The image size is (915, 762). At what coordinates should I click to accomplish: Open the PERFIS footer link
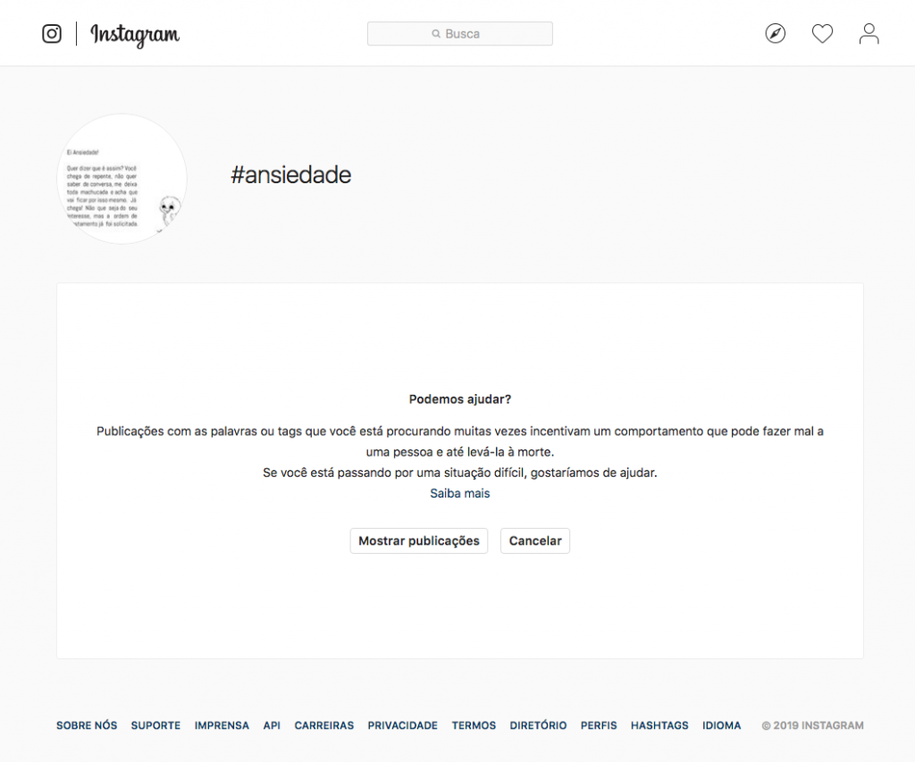click(599, 725)
